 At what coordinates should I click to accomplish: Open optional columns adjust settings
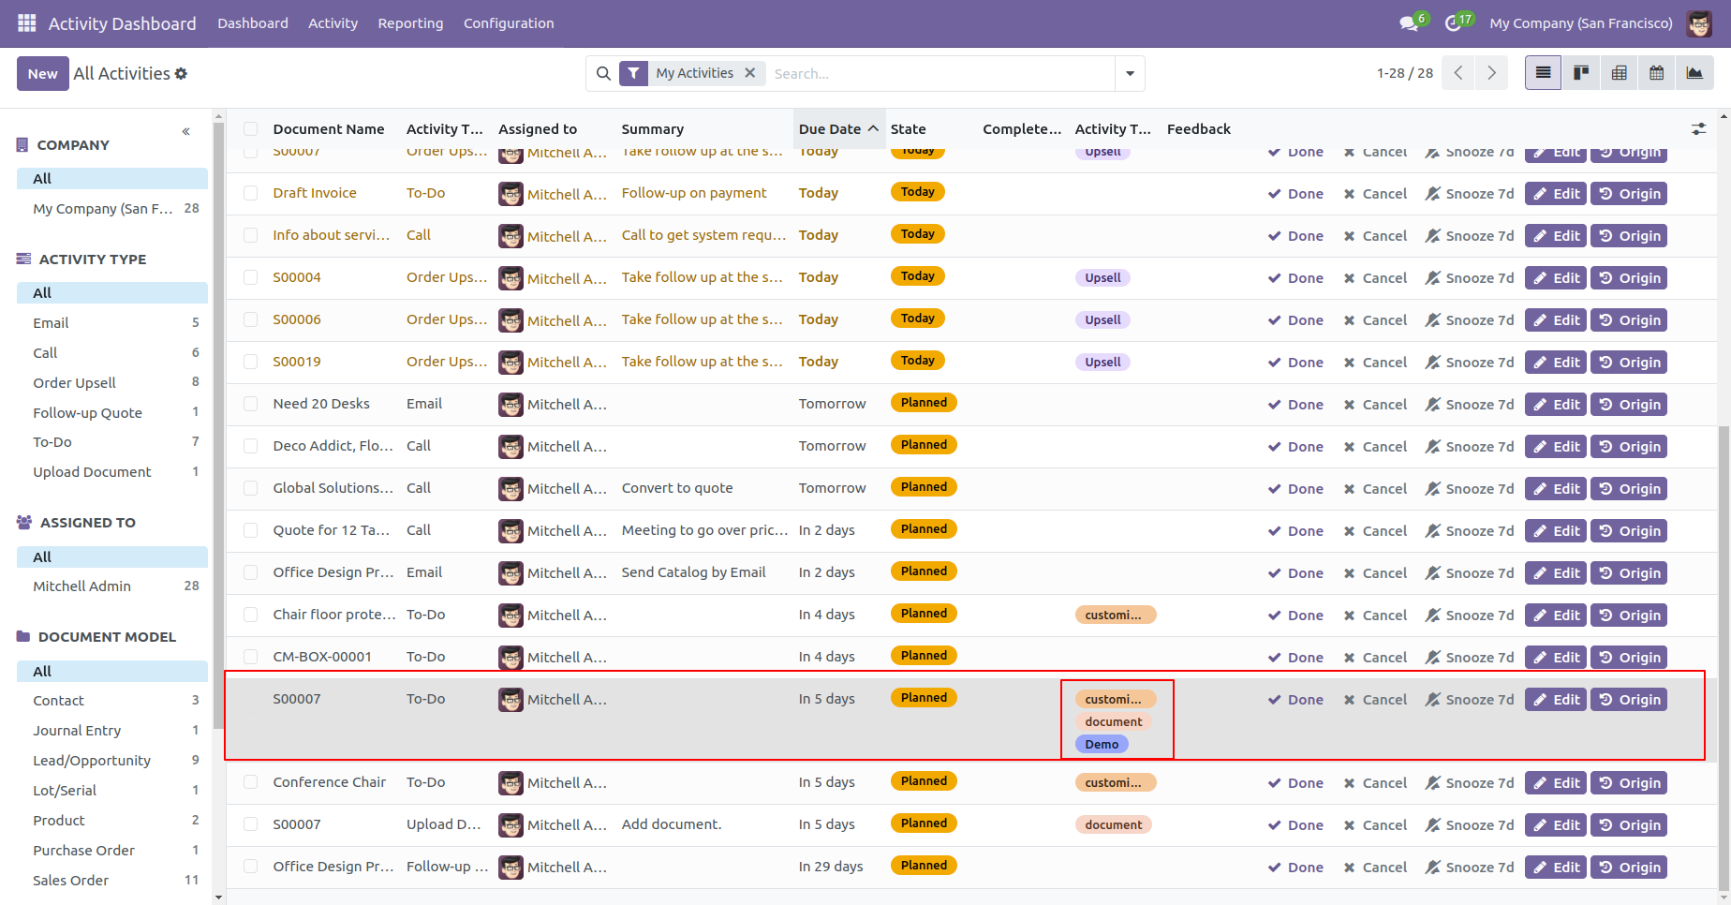1698,129
